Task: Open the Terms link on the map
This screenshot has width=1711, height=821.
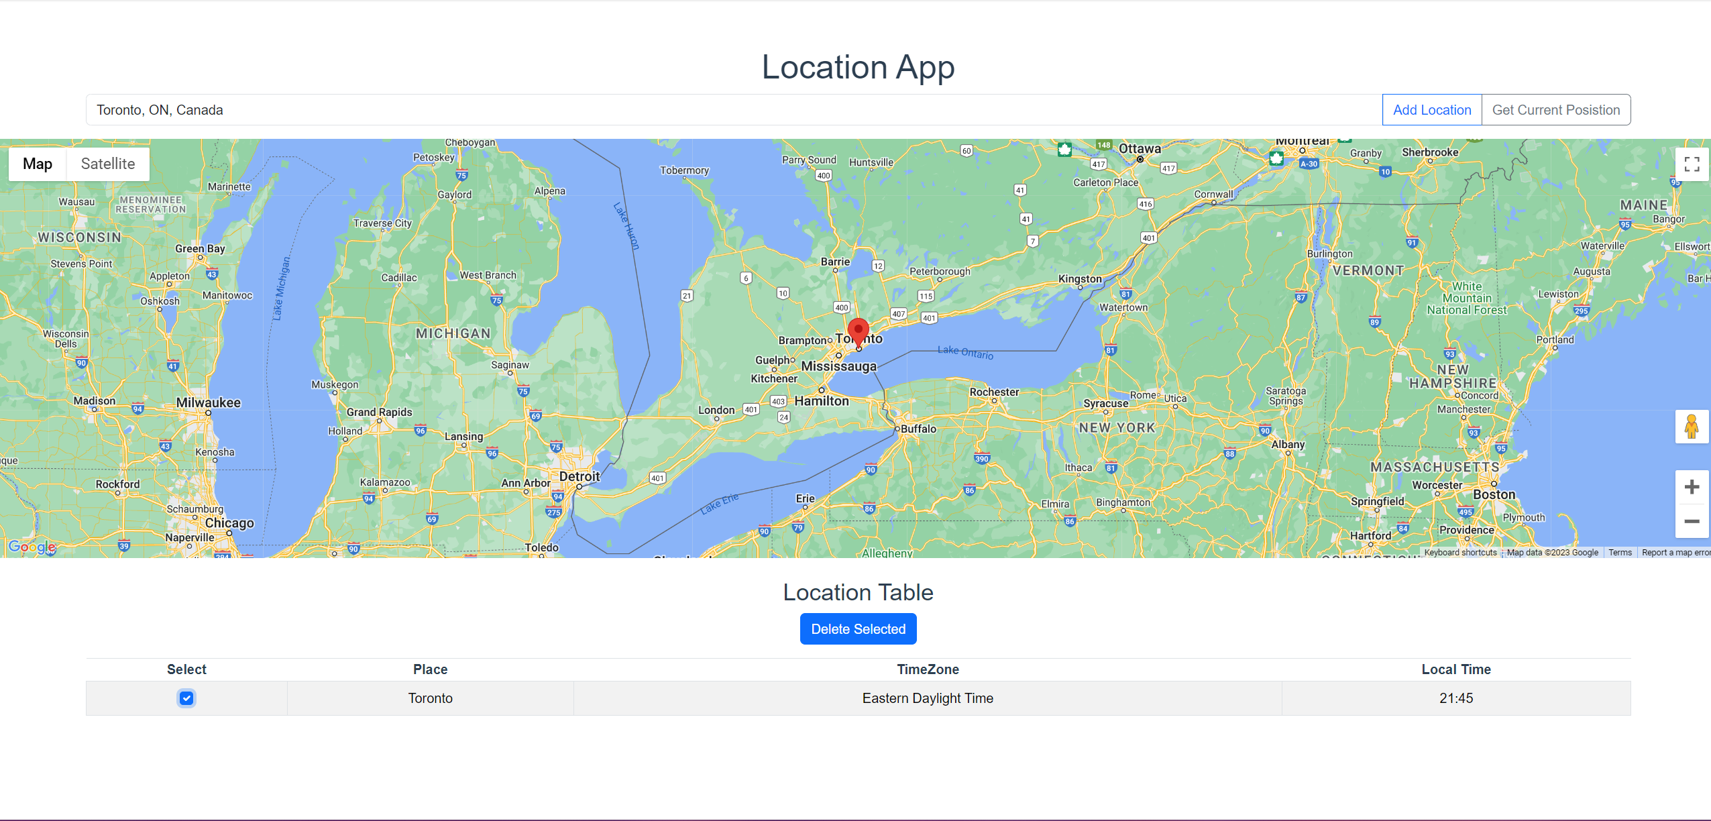Action: (1620, 552)
